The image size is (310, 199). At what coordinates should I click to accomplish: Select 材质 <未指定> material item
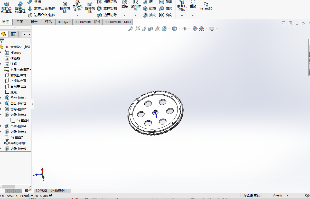[18, 70]
